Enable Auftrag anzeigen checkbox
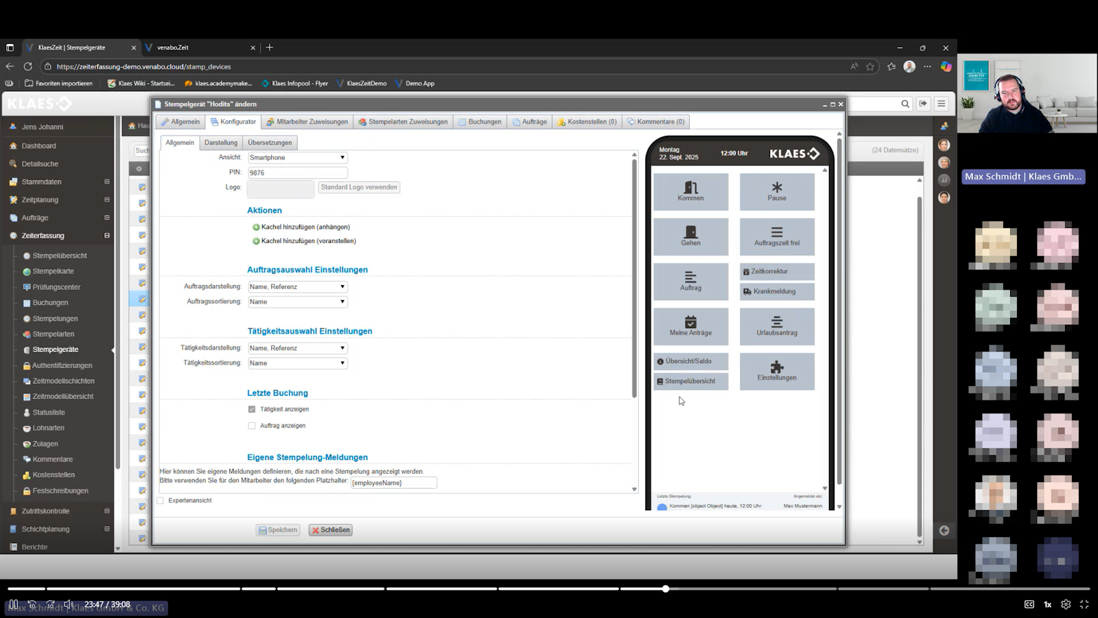1098x618 pixels. pyautogui.click(x=252, y=426)
